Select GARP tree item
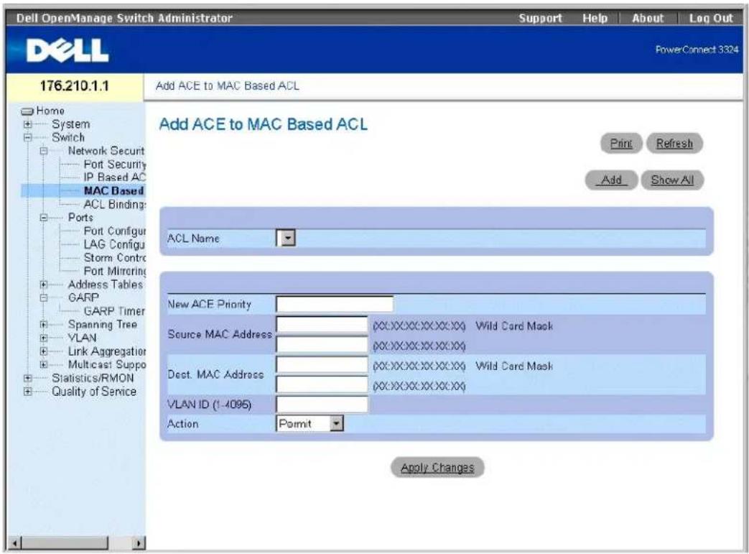The width and height of the screenshot is (749, 554). coord(83,297)
